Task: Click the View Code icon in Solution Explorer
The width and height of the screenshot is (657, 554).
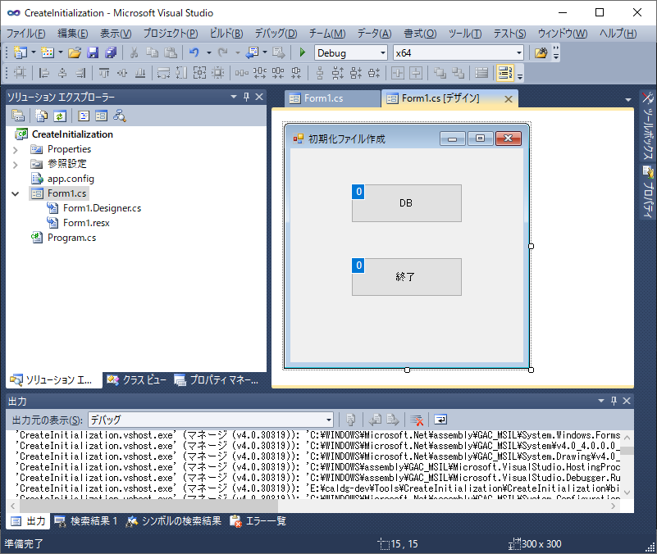Action: coord(84,116)
